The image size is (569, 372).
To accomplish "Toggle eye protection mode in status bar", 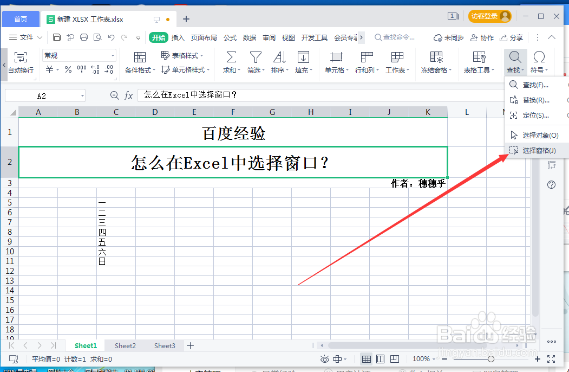I will 324,360.
